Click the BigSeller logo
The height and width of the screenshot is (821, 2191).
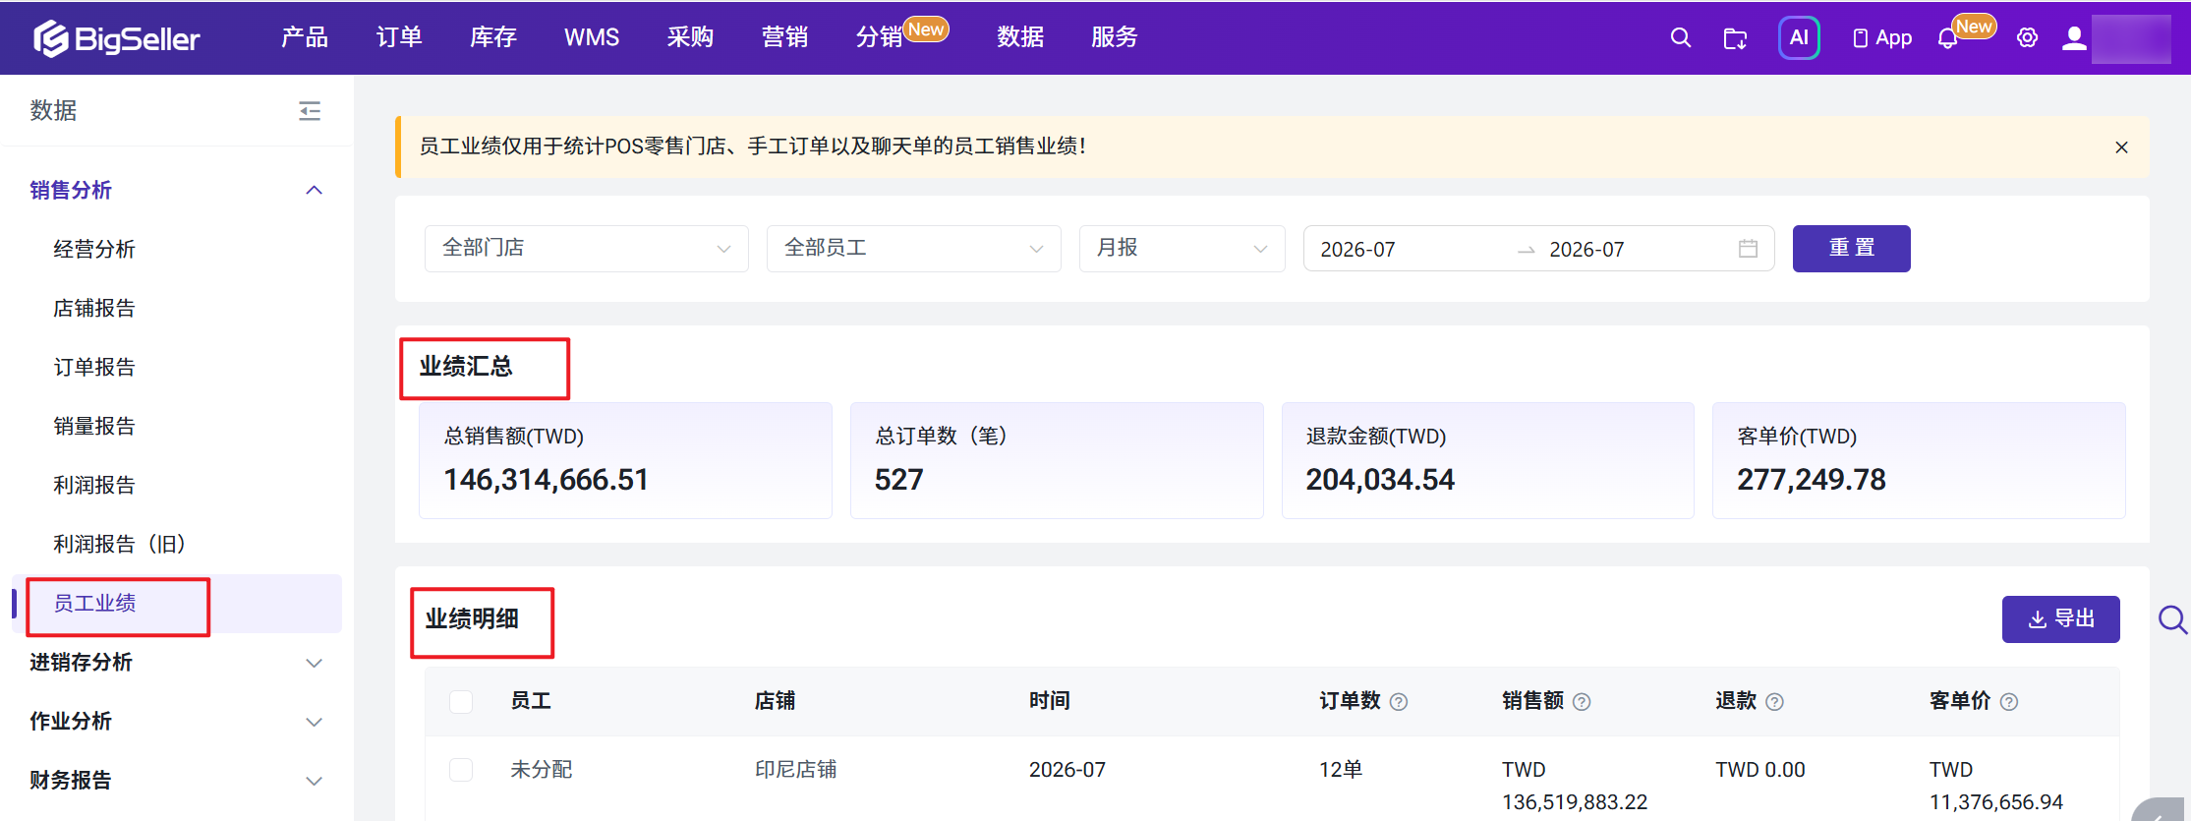point(117,38)
